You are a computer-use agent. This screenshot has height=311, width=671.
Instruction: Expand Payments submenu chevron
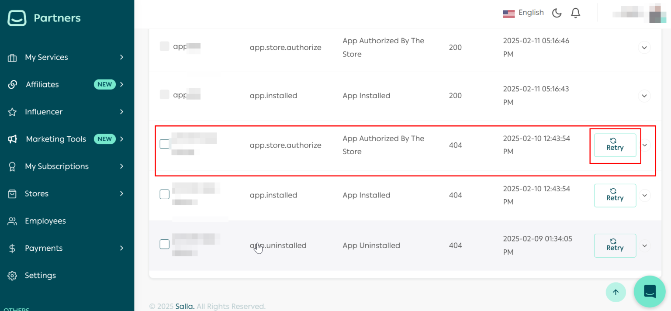point(121,248)
